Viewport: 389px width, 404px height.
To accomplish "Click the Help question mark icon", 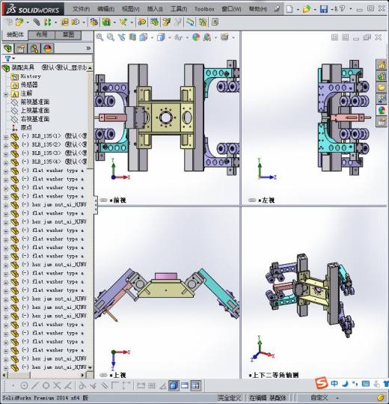I will coord(341,9).
